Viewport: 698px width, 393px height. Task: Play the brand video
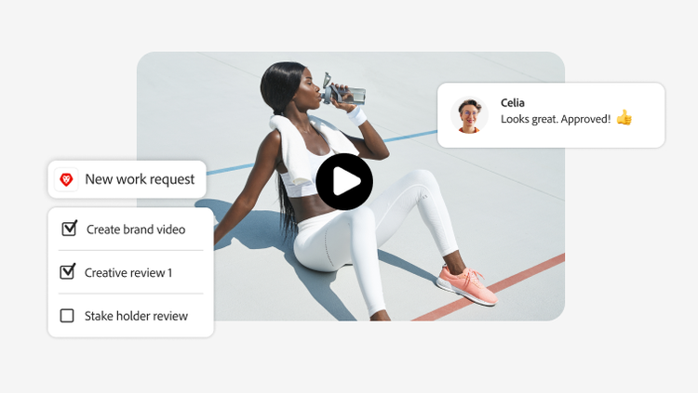click(x=344, y=181)
